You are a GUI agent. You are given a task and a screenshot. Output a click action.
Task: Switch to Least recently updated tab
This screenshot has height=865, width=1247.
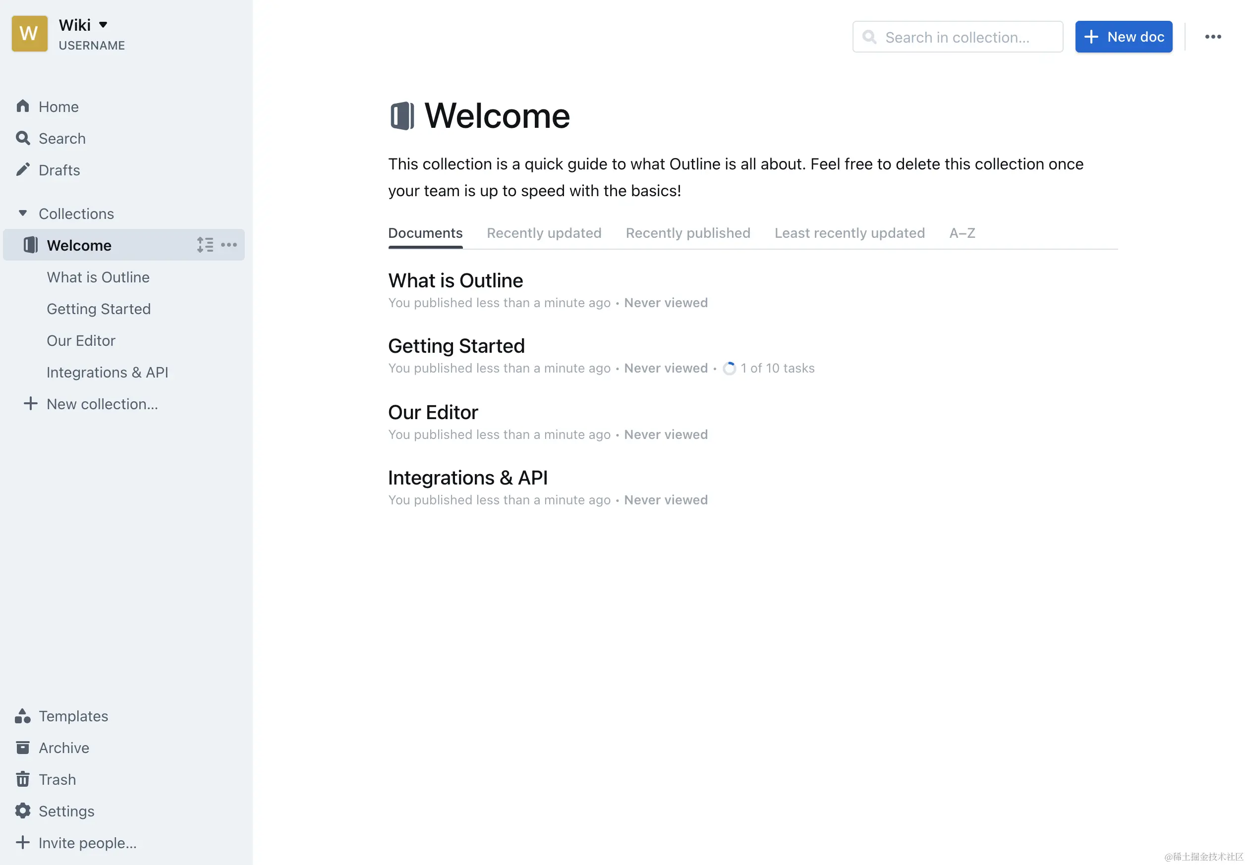tap(849, 233)
